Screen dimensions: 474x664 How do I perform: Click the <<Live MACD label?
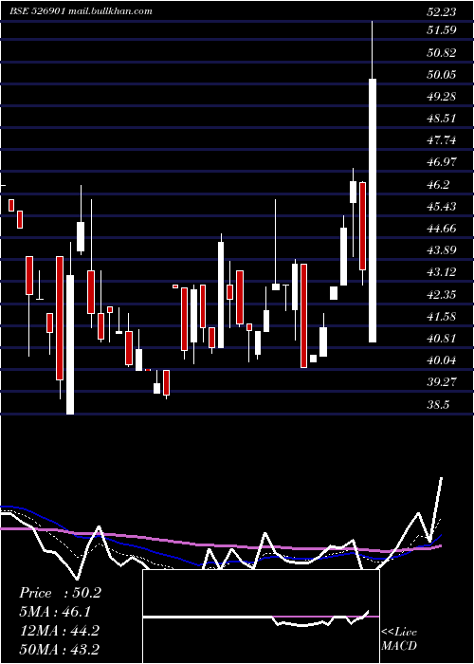pyautogui.click(x=399, y=638)
